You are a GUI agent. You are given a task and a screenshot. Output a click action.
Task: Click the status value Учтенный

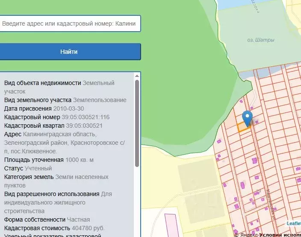coord(38,168)
